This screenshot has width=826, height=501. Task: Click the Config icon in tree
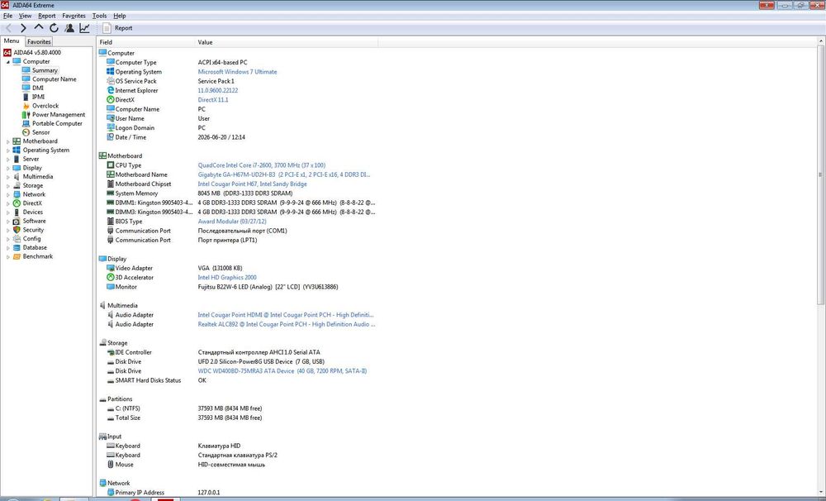[x=17, y=239]
